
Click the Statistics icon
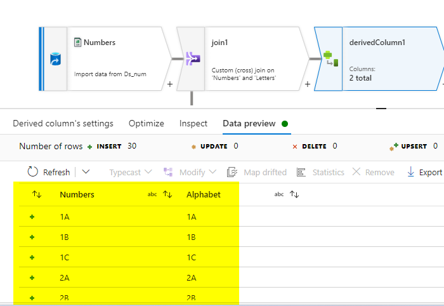pos(301,172)
